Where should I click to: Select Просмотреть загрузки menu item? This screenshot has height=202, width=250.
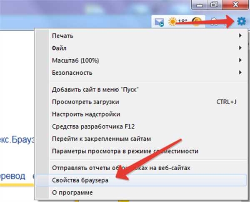[141, 102]
